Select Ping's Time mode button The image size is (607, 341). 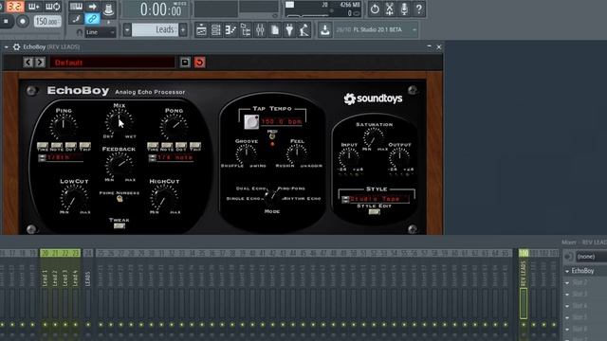pyautogui.click(x=43, y=146)
